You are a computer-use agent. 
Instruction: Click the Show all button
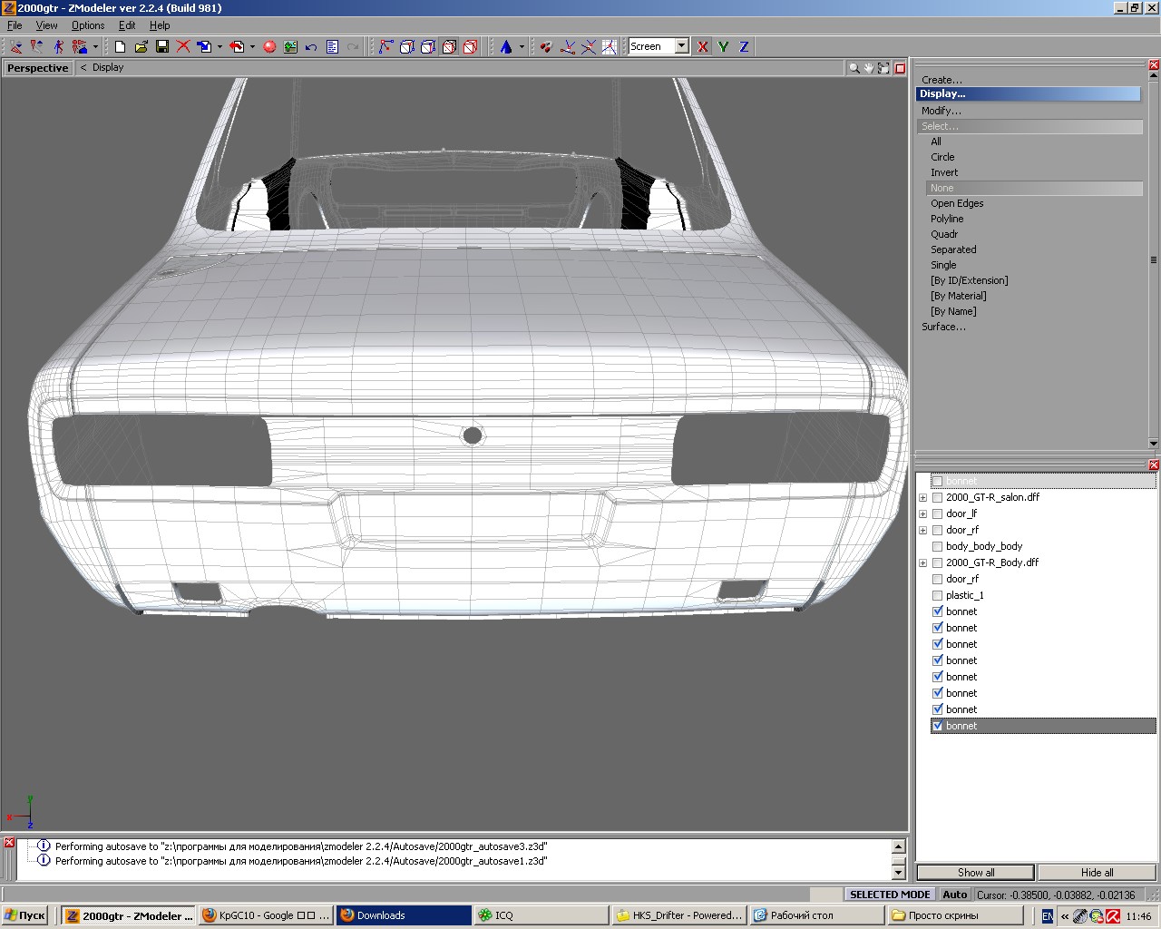point(975,872)
